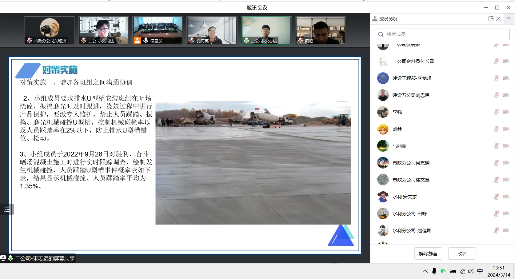
Task: Click camera icon for 市政分公司潘文章
Action: point(506,180)
